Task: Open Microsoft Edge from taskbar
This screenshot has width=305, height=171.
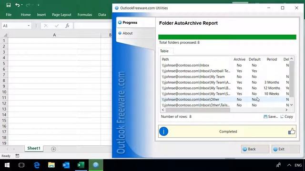Action: tap(37, 165)
